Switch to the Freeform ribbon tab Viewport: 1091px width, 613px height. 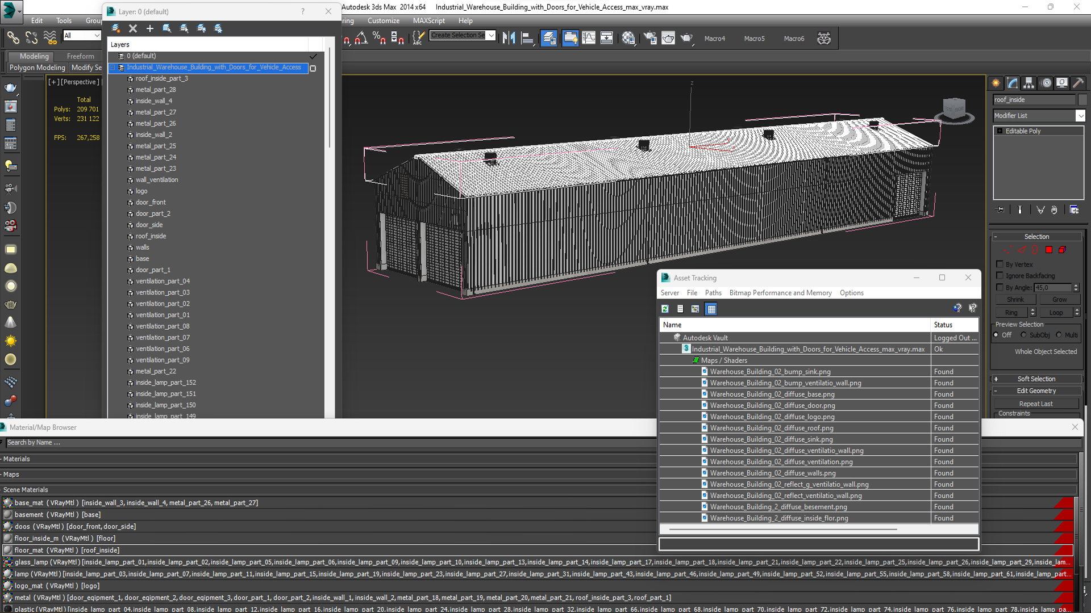[x=81, y=56]
